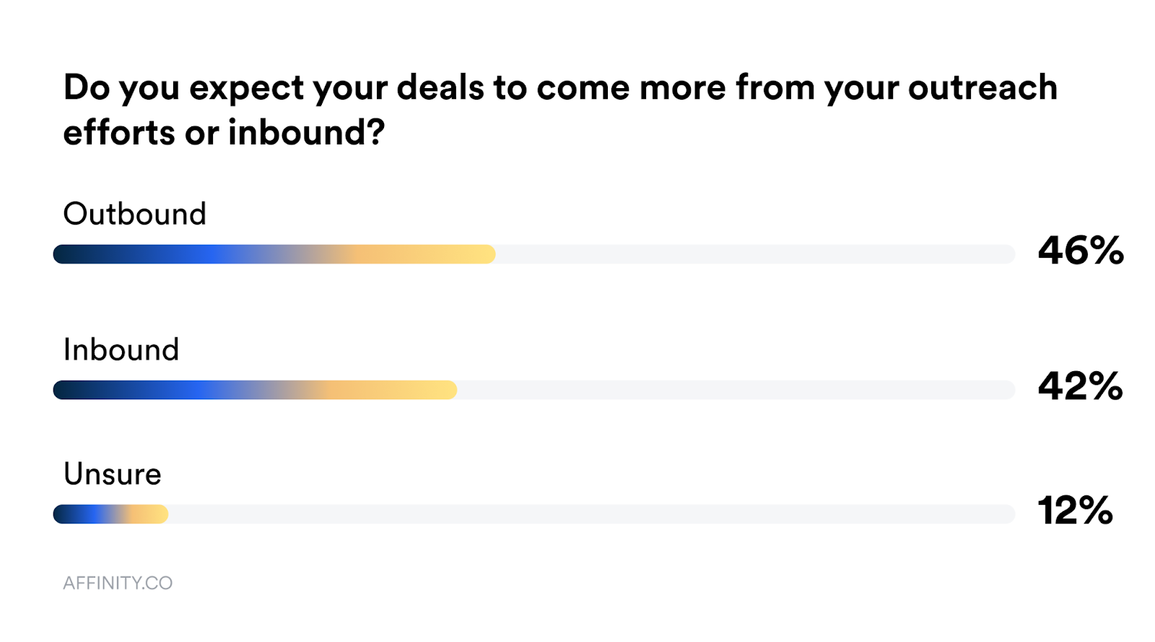This screenshot has height=642, width=1155.
Task: Select the Inbound label
Action: [x=121, y=350]
